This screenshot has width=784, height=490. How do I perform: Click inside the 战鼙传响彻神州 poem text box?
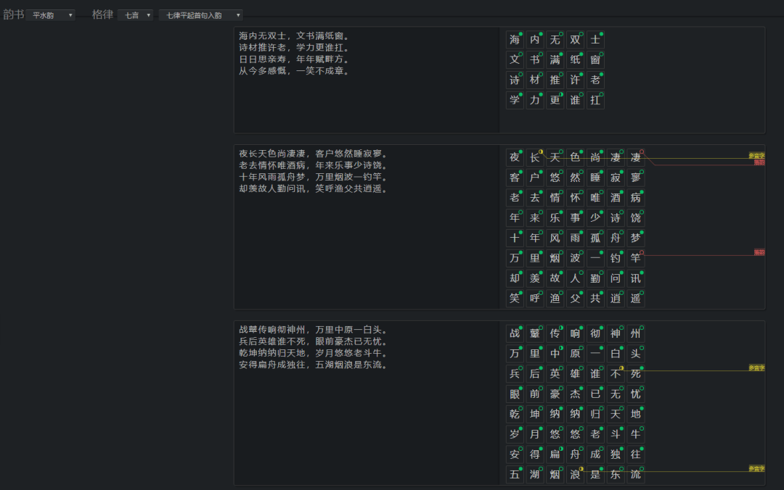click(x=367, y=402)
